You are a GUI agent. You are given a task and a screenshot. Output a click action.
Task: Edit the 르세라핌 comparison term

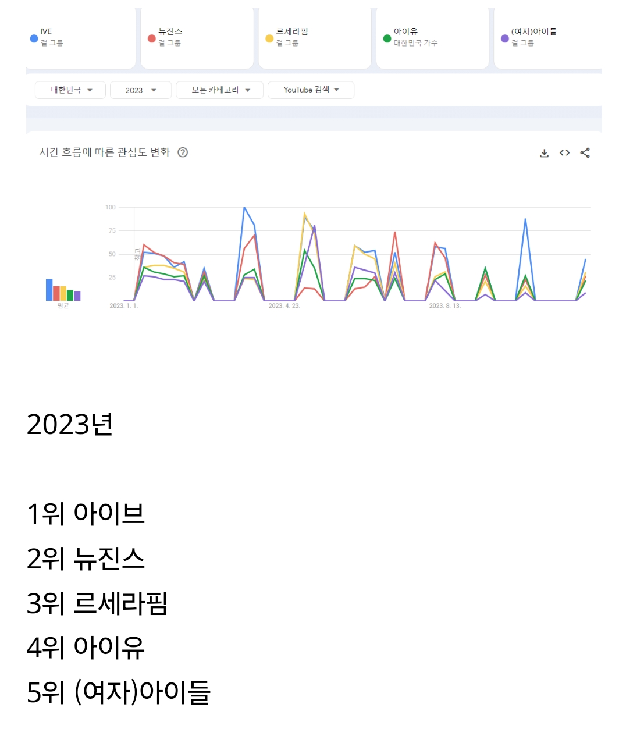(x=315, y=38)
